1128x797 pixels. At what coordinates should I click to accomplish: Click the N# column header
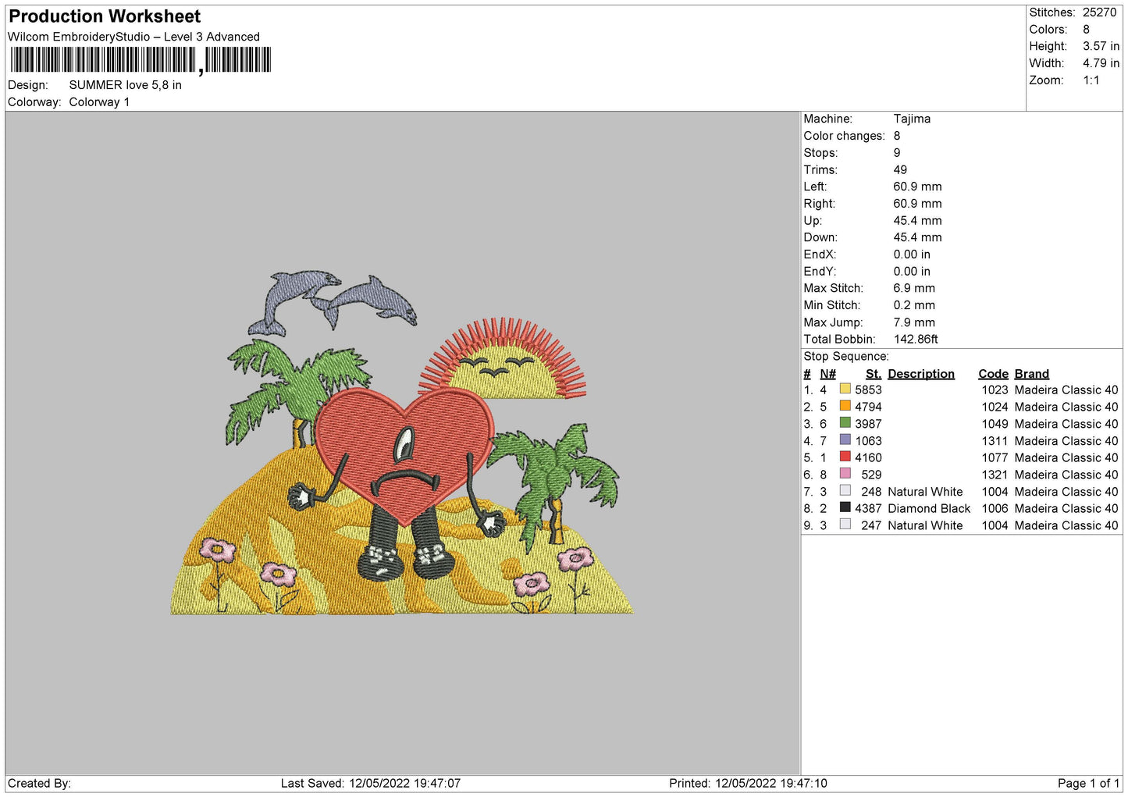coord(827,374)
